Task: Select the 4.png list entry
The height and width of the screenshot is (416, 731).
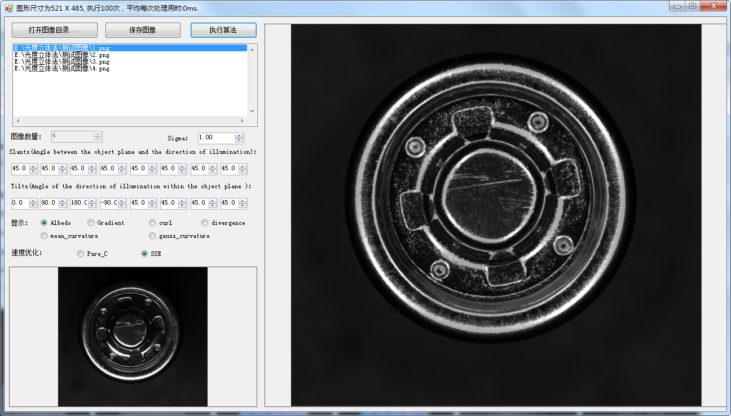Action: point(62,68)
